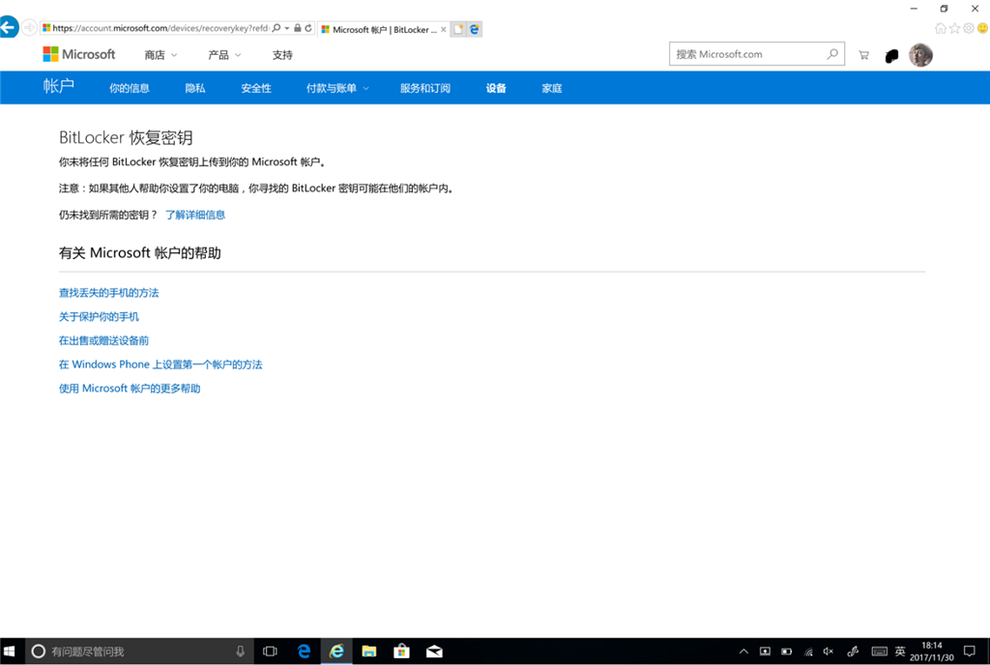This screenshot has height=665, width=990.
Task: Open the 你的信息 tab
Action: 130,88
